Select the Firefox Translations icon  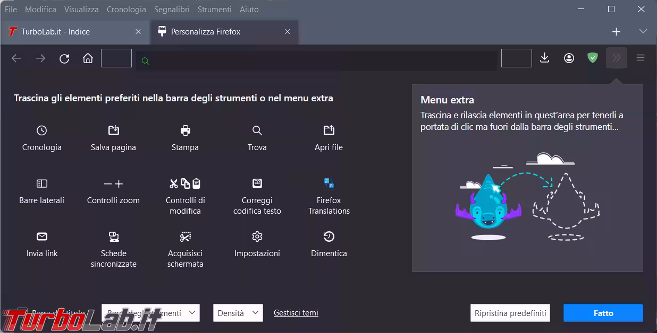(x=328, y=183)
